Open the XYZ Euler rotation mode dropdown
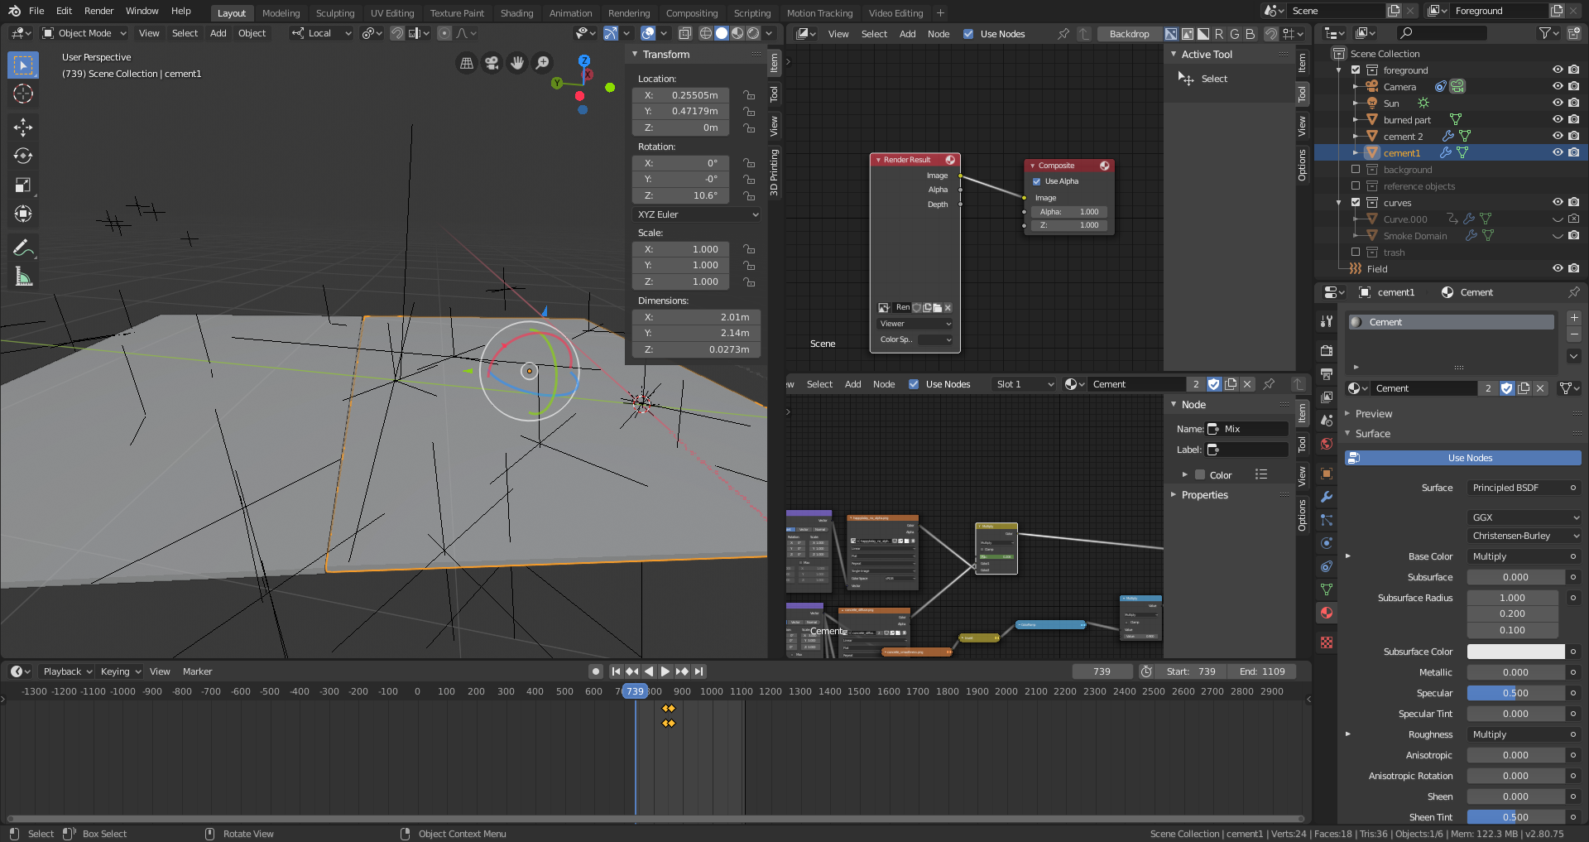This screenshot has width=1589, height=842. click(x=696, y=214)
